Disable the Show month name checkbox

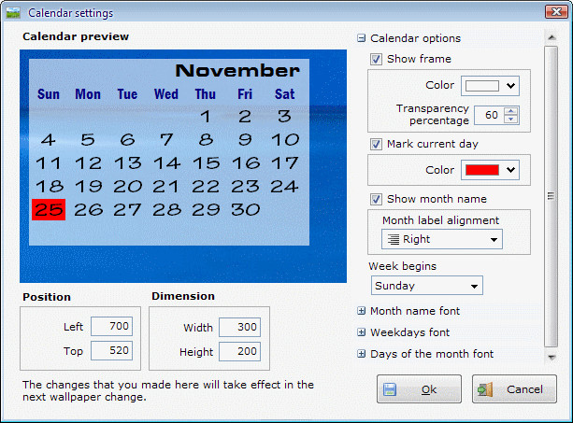[x=376, y=199]
